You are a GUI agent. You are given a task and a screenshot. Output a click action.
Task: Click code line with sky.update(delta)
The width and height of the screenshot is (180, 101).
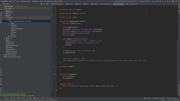69,53
